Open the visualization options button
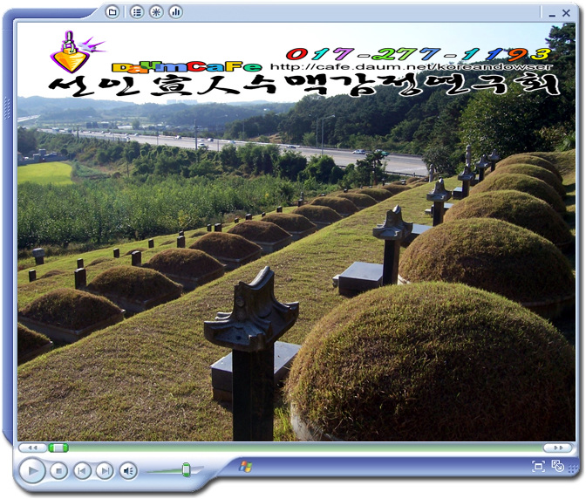The image size is (586, 499). coord(156,12)
